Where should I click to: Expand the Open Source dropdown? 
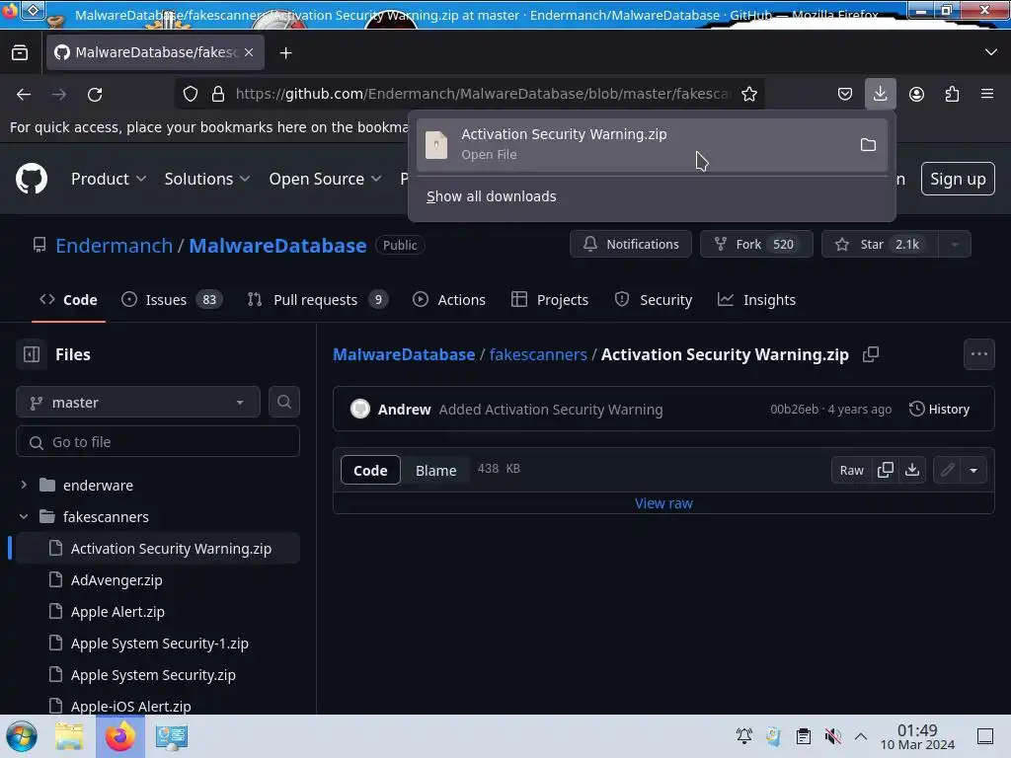[325, 179]
